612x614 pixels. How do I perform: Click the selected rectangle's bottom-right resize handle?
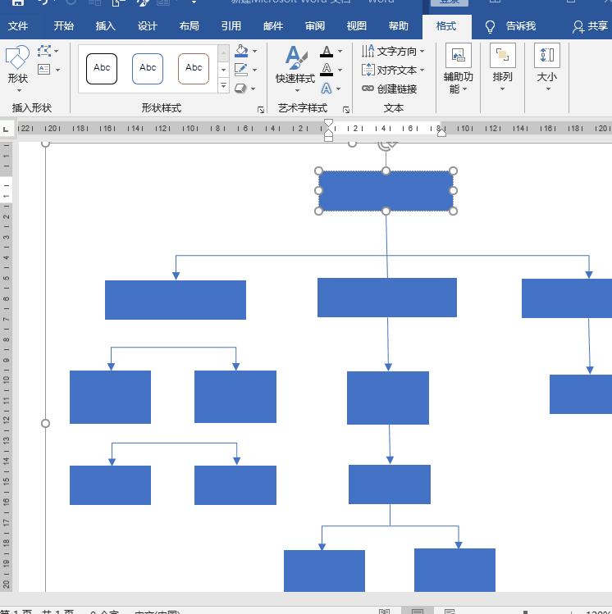[454, 211]
